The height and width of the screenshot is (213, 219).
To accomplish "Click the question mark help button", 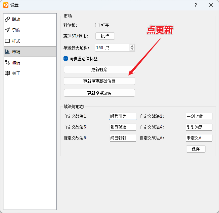I will click(196, 5).
